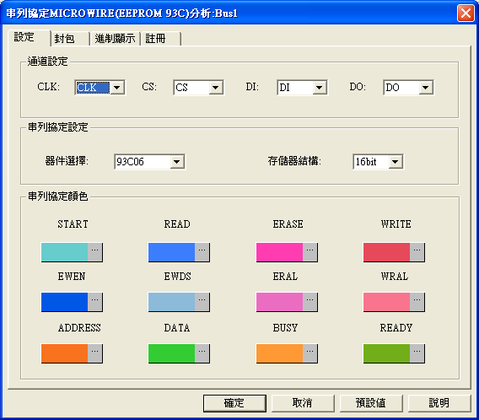The image size is (479, 420).
Task: Open ADDRESS color picker ellipsis button
Action: point(95,353)
